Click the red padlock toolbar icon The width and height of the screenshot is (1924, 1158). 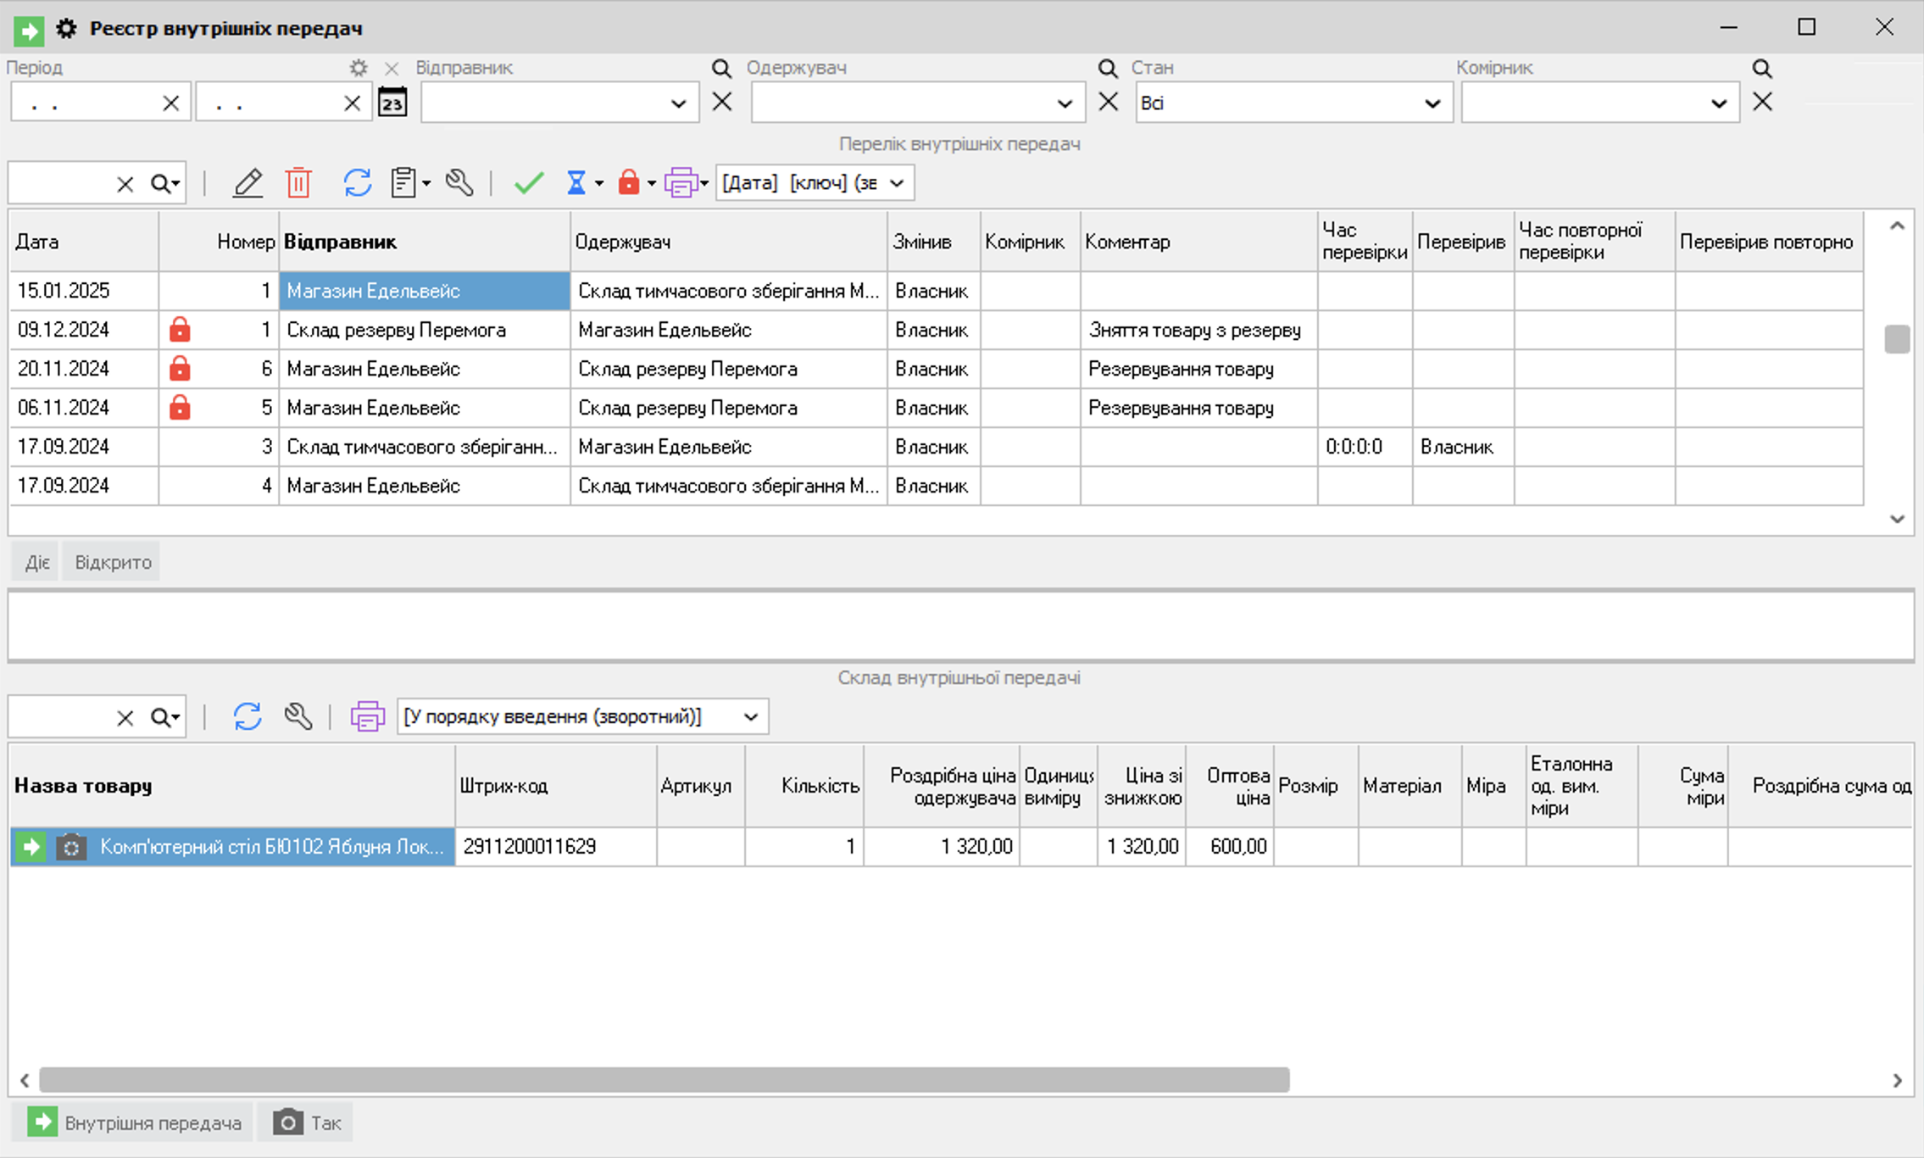click(x=628, y=183)
